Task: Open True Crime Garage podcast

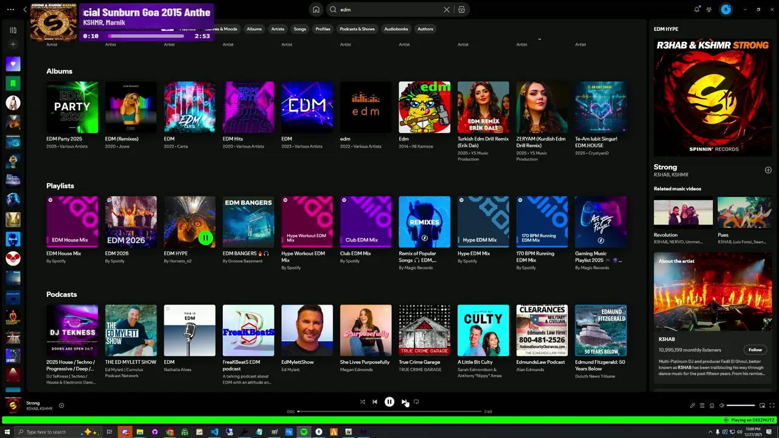Action: (x=424, y=338)
